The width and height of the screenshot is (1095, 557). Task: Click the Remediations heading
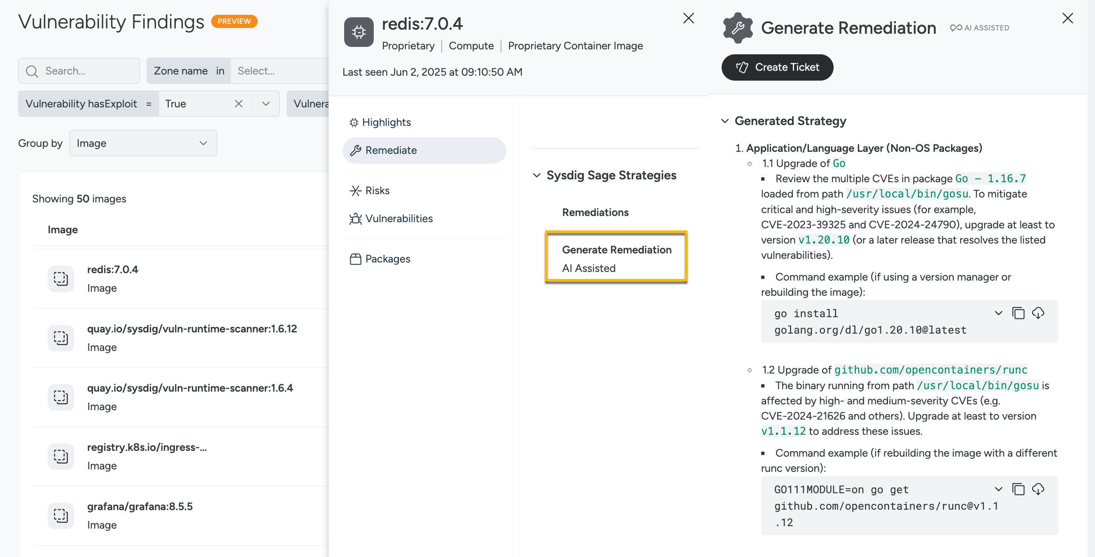pos(595,212)
